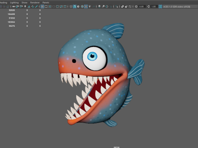The height and width of the screenshot is (148, 198).
Task: Click the Wireframe on Shaded icon
Action: point(82,7)
